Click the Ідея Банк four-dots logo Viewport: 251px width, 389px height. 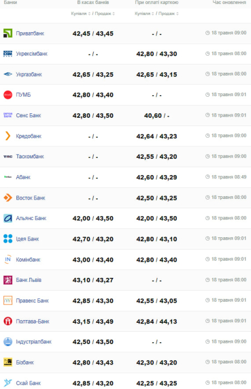coord(8,238)
